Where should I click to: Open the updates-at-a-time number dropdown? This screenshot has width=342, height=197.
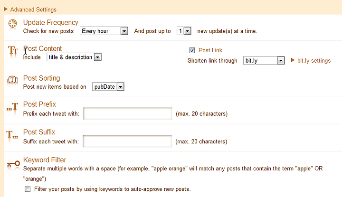click(x=184, y=31)
